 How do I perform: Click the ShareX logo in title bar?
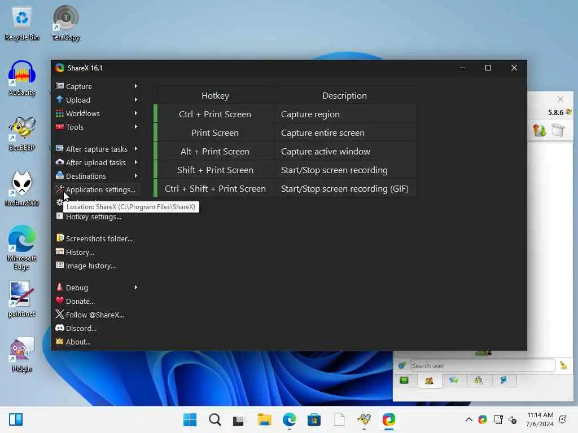59,68
